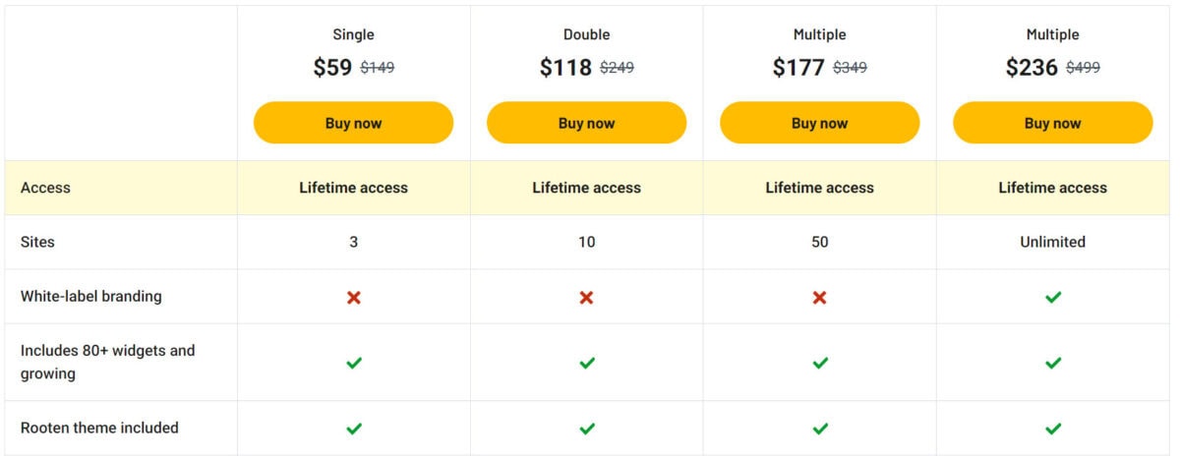Click 80+ widgets checkmark in $236 column
Screen dimensions: 1180x456
click(x=1053, y=363)
